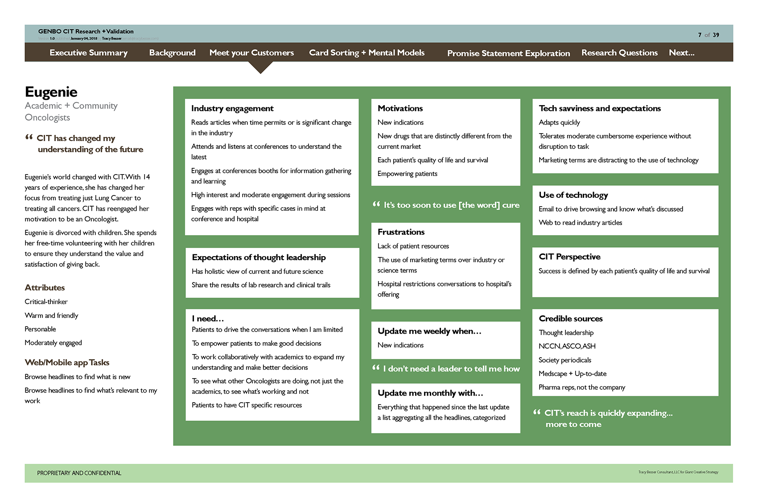Click 'New indications' under Motivations
The width and height of the screenshot is (758, 490).
coord(400,122)
